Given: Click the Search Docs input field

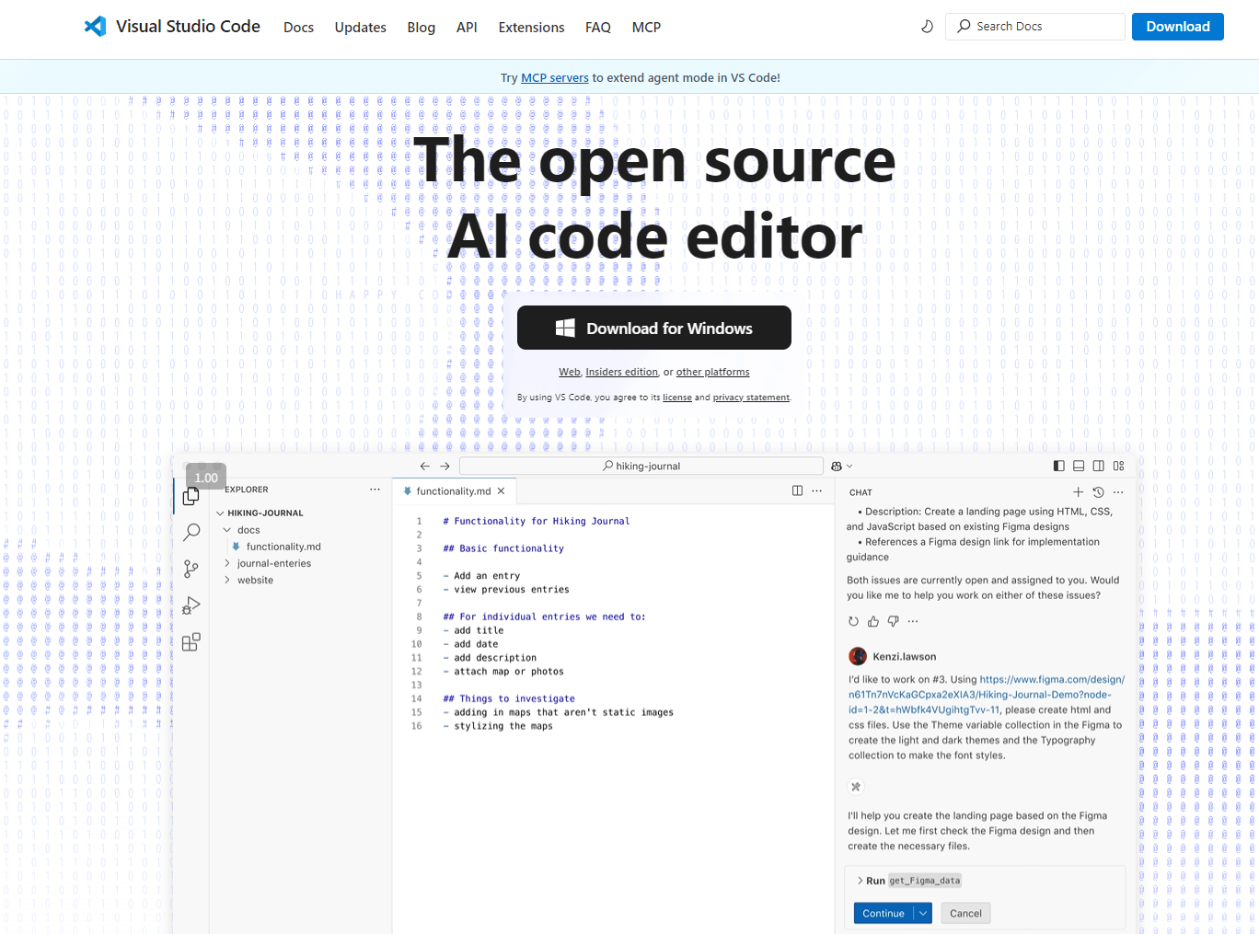Looking at the screenshot, I should click(x=1035, y=27).
